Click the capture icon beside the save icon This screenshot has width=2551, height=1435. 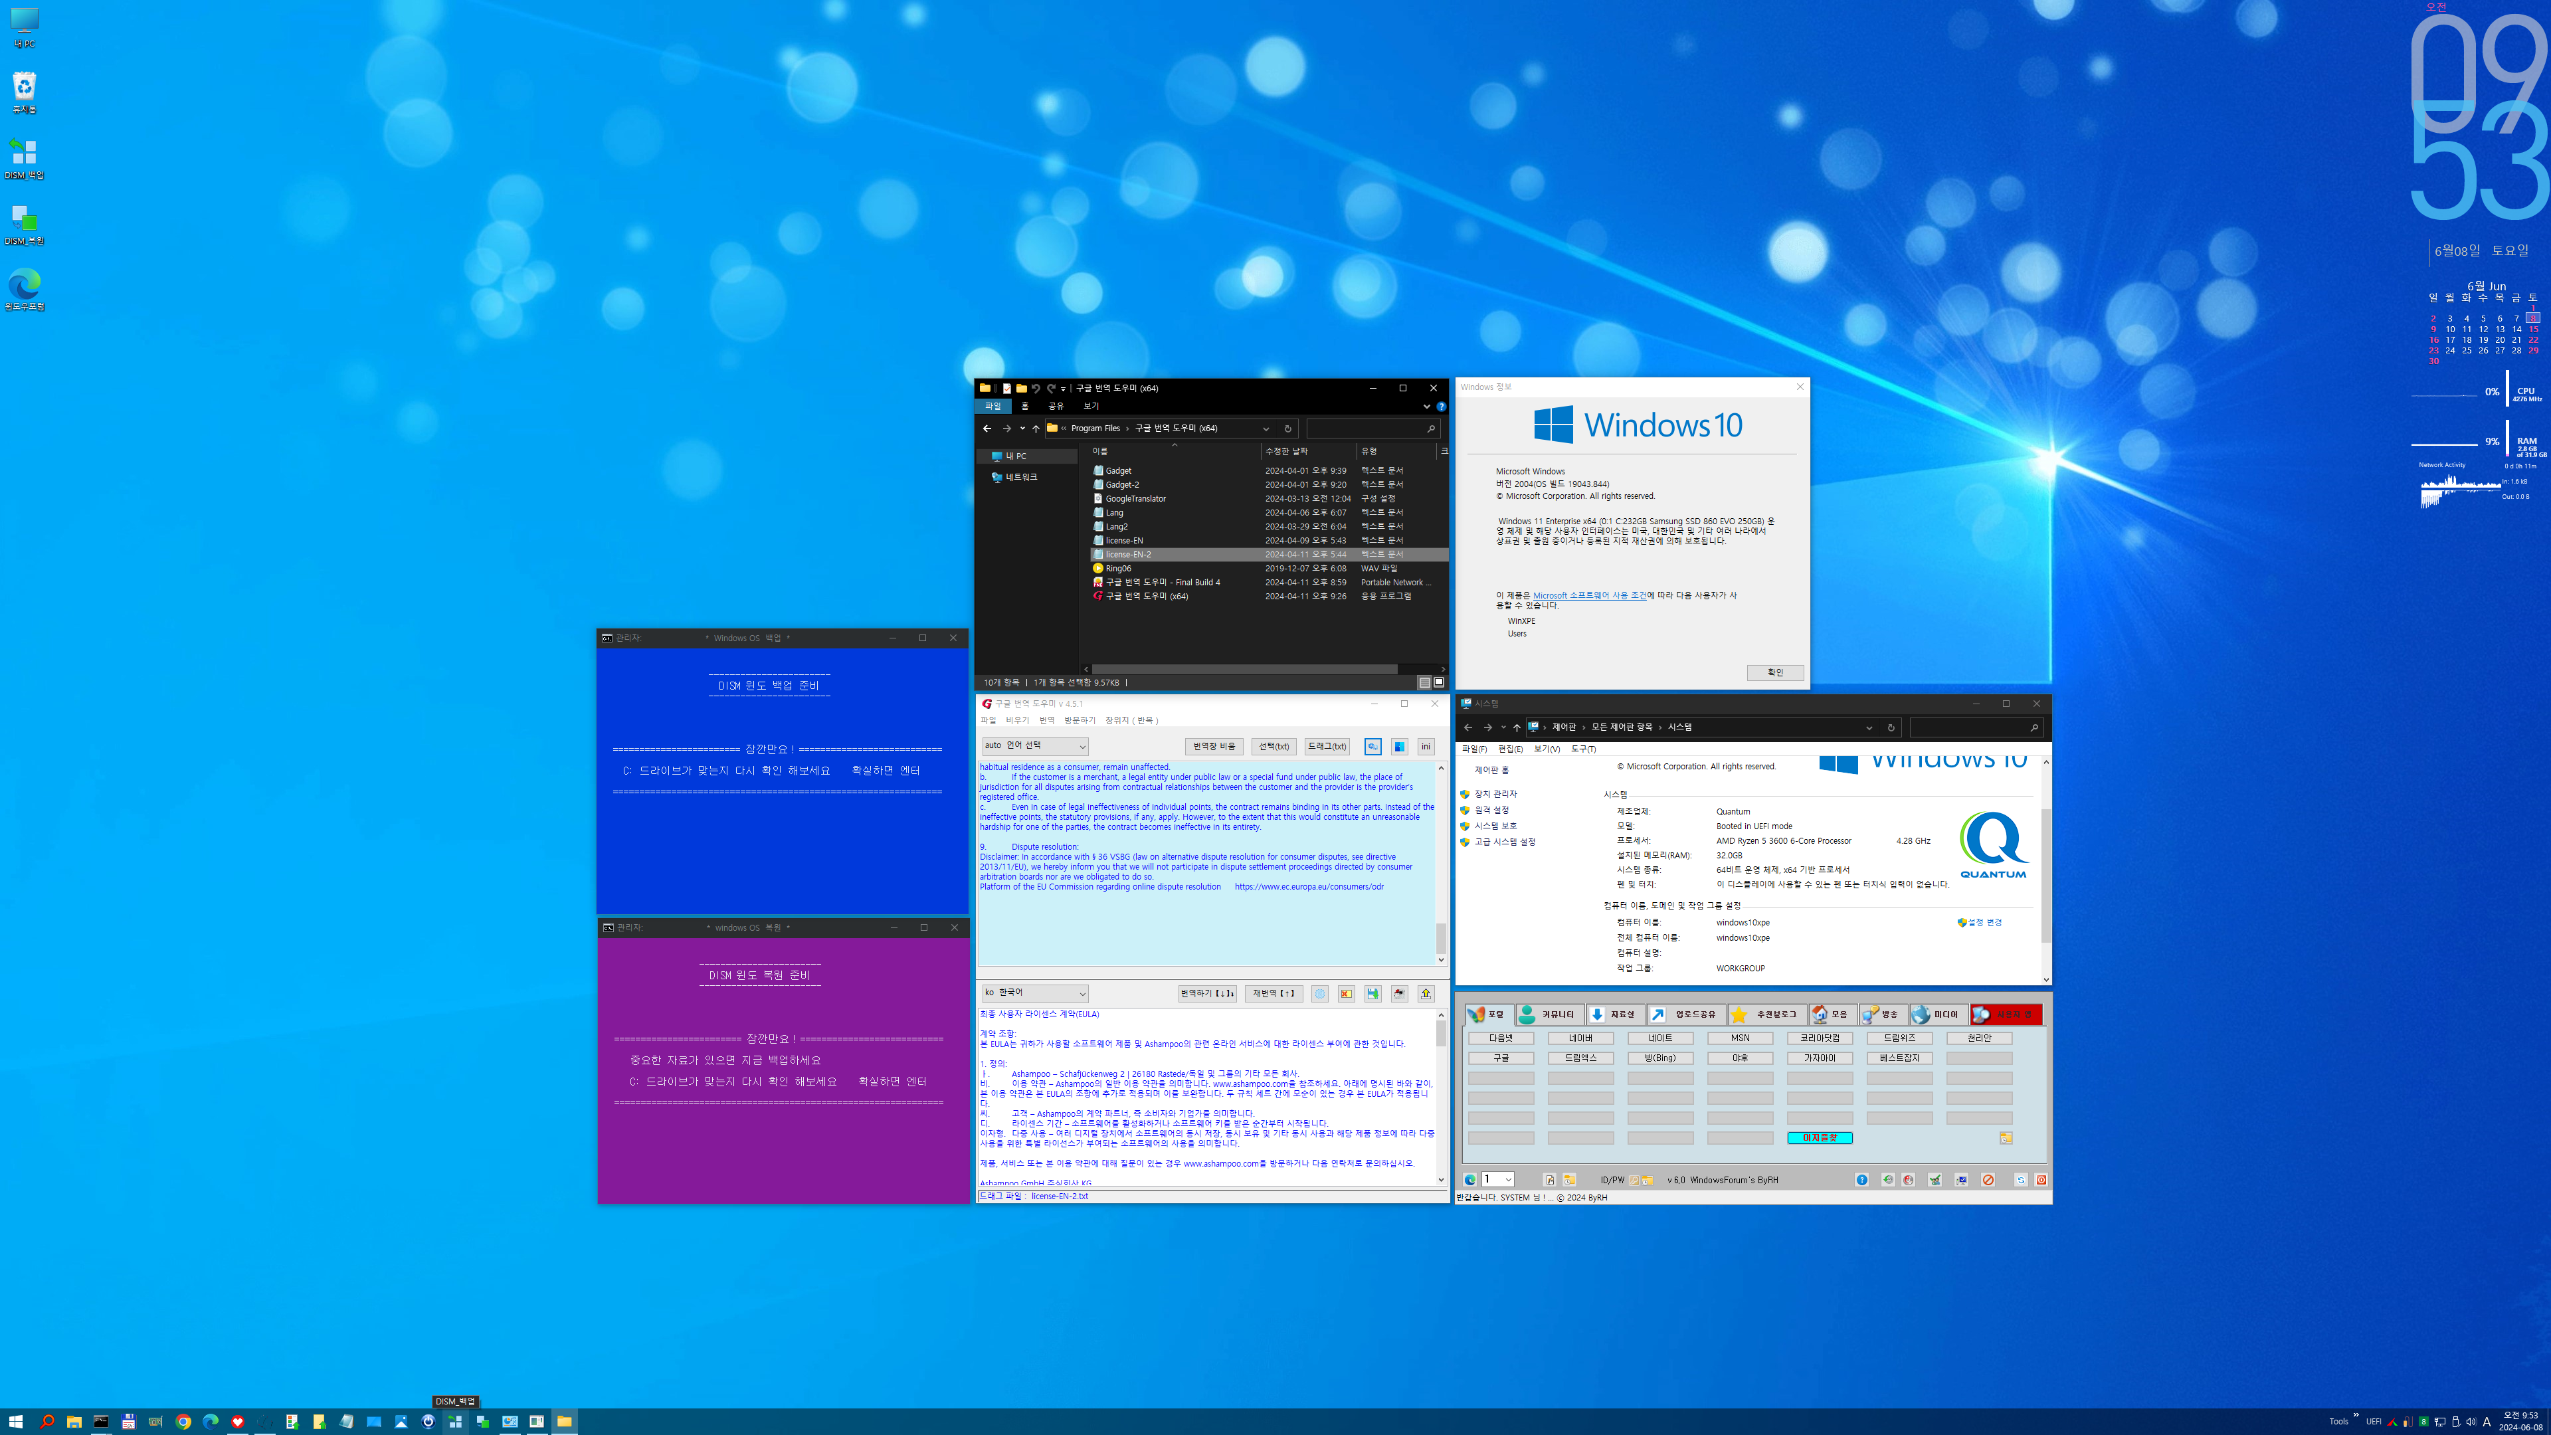[1399, 993]
